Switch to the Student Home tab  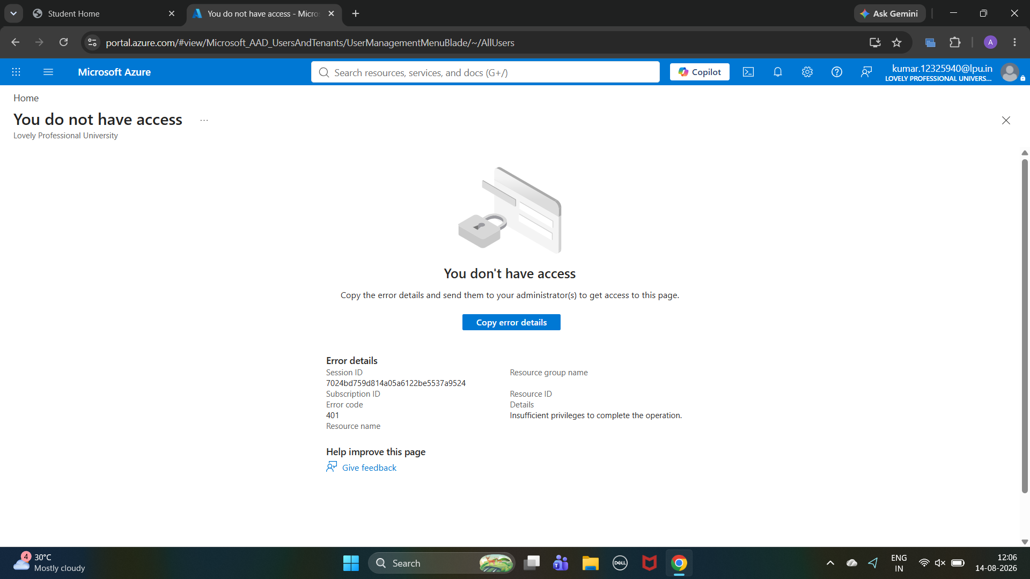[104, 13]
